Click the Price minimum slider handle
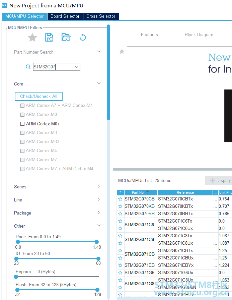This screenshot has width=232, height=300. click(18, 242)
